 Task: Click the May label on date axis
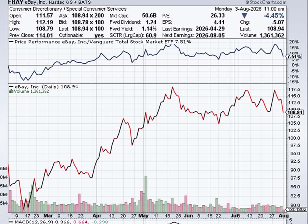click(x=143, y=216)
